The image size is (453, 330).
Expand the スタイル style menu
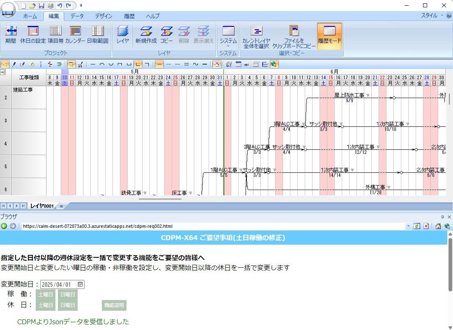[x=432, y=16]
